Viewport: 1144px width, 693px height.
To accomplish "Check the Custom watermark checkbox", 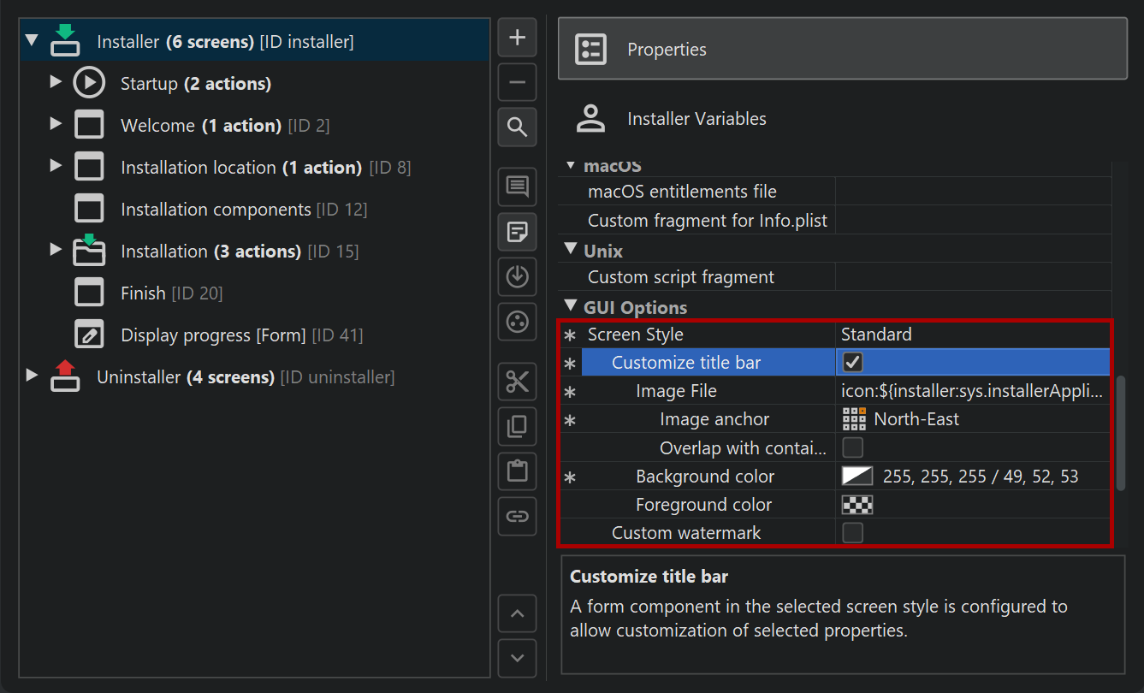I will pos(853,533).
